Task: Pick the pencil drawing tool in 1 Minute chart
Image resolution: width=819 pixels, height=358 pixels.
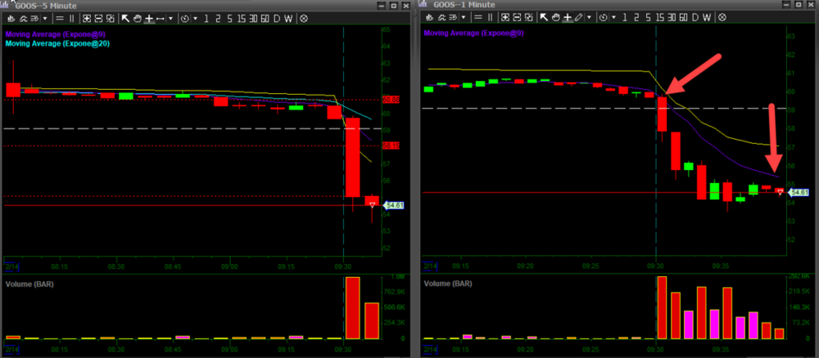Action: (x=579, y=17)
